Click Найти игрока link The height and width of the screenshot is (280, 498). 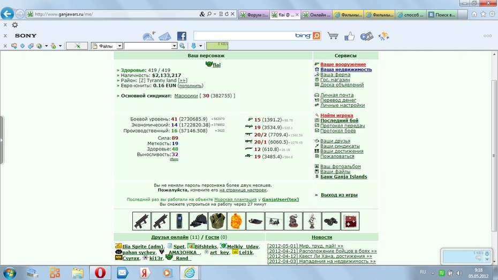[336, 115]
